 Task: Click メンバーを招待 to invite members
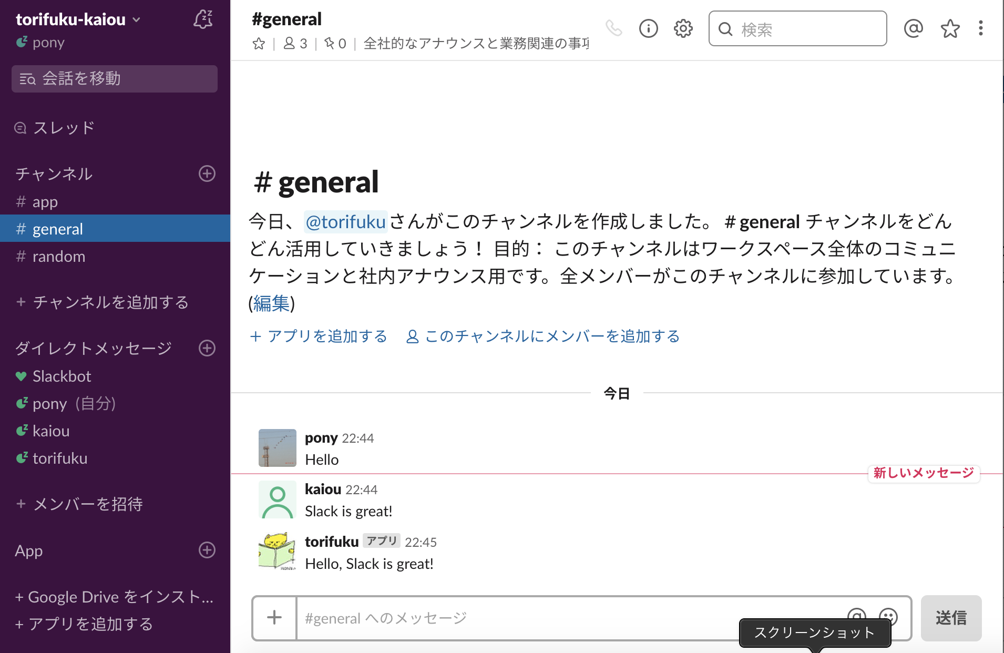(x=79, y=504)
